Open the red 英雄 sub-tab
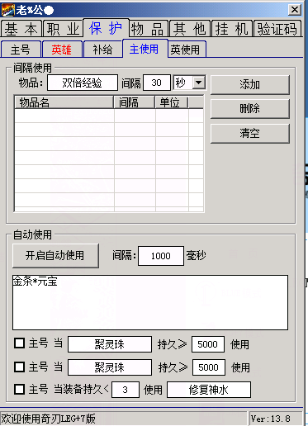Screen dimensions: 308x426 click(x=62, y=50)
